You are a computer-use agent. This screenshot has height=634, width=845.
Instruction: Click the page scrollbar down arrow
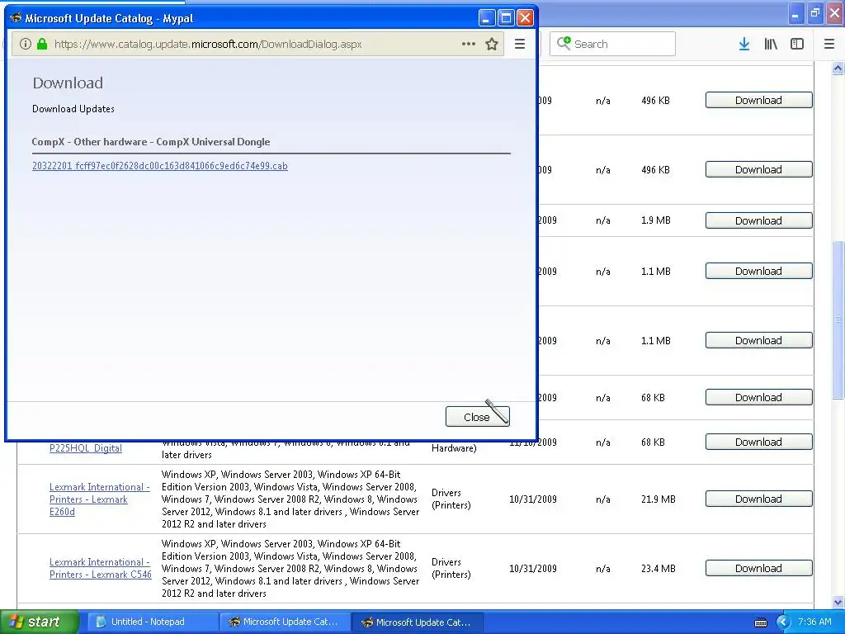click(x=838, y=602)
